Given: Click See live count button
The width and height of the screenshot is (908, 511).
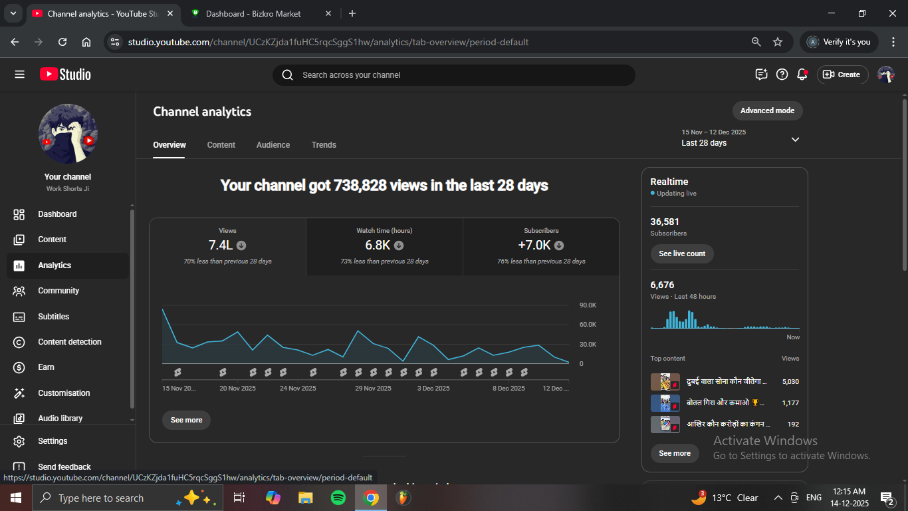Looking at the screenshot, I should [x=682, y=254].
